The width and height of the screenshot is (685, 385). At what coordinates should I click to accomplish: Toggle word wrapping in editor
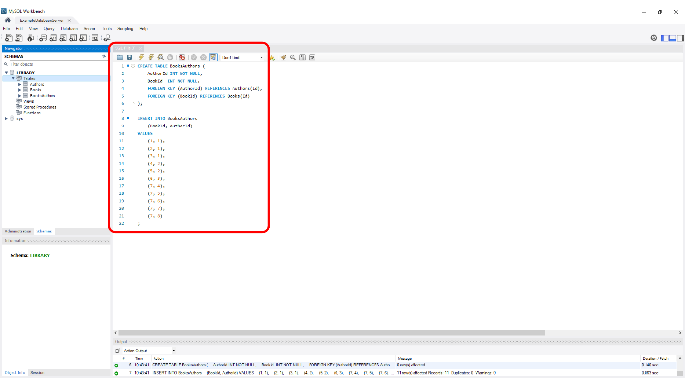point(312,58)
